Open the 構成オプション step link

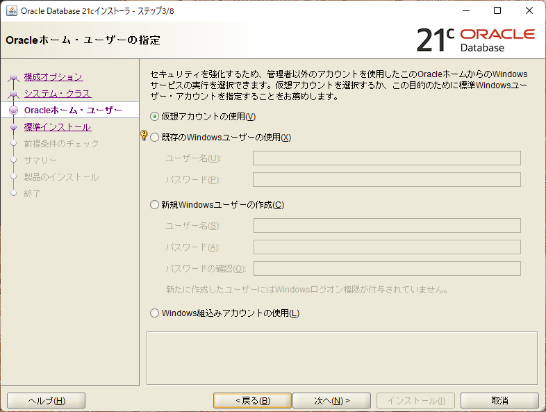tap(53, 77)
